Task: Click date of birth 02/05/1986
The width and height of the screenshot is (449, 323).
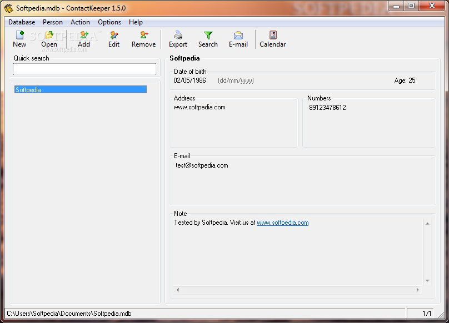Action: click(189, 80)
